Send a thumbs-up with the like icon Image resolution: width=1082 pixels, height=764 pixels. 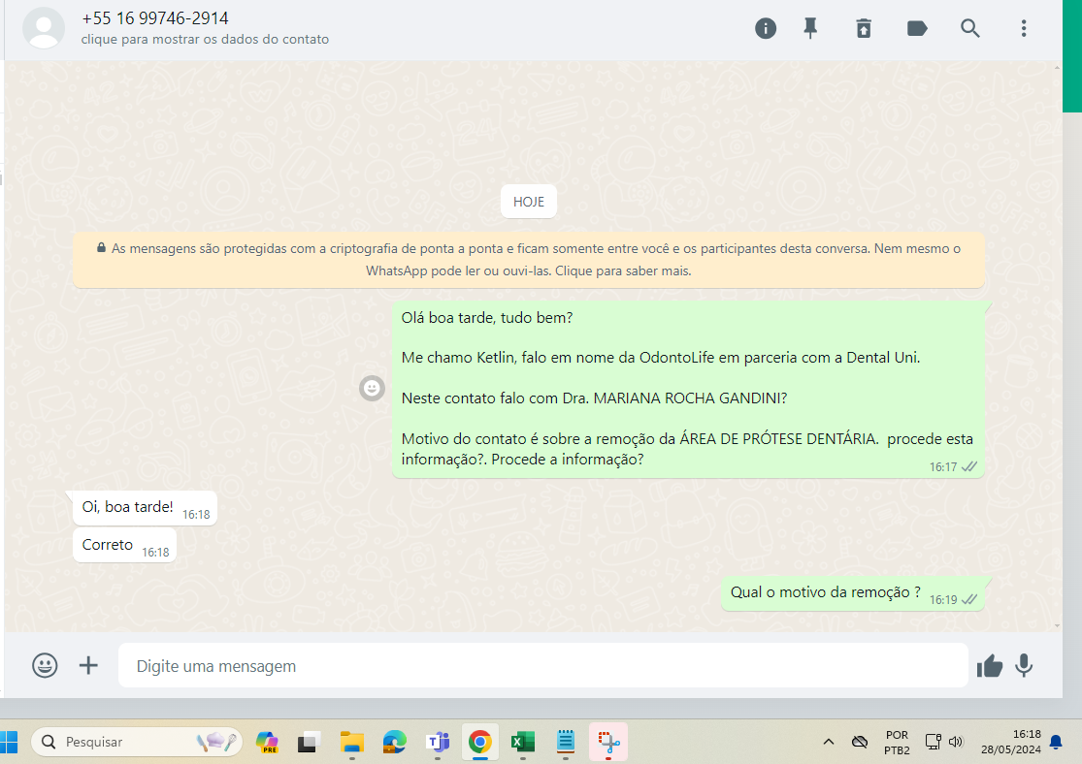point(990,666)
